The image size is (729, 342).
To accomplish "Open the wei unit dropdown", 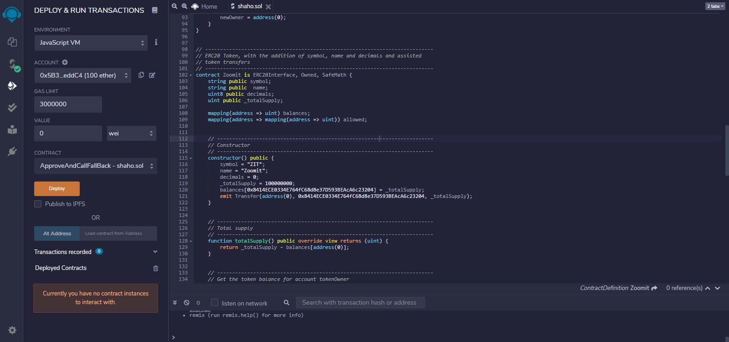I will click(x=131, y=133).
